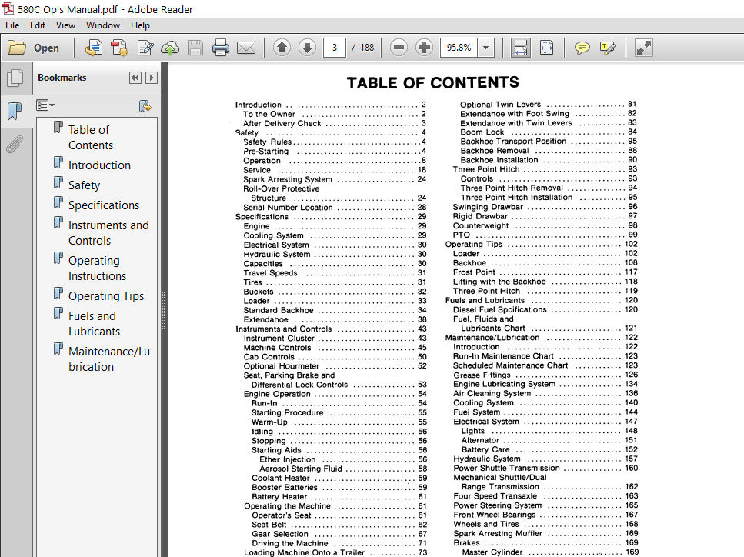Collapse the Bookmarks pane double-arrow button
Image resolution: width=744 pixels, height=557 pixels.
coord(135,78)
